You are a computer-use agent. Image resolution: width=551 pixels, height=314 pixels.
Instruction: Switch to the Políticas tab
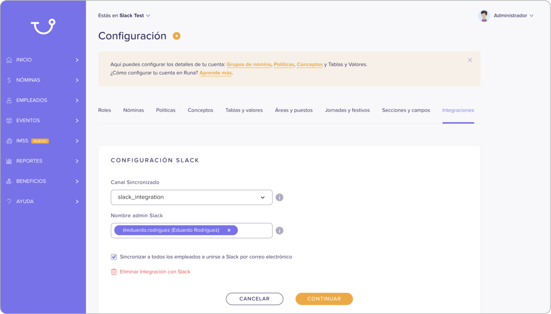click(x=166, y=110)
